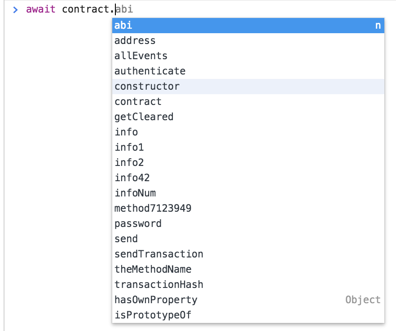Select authenticate in the dropdown
Image resolution: width=396 pixels, height=331 pixels.
click(248, 71)
